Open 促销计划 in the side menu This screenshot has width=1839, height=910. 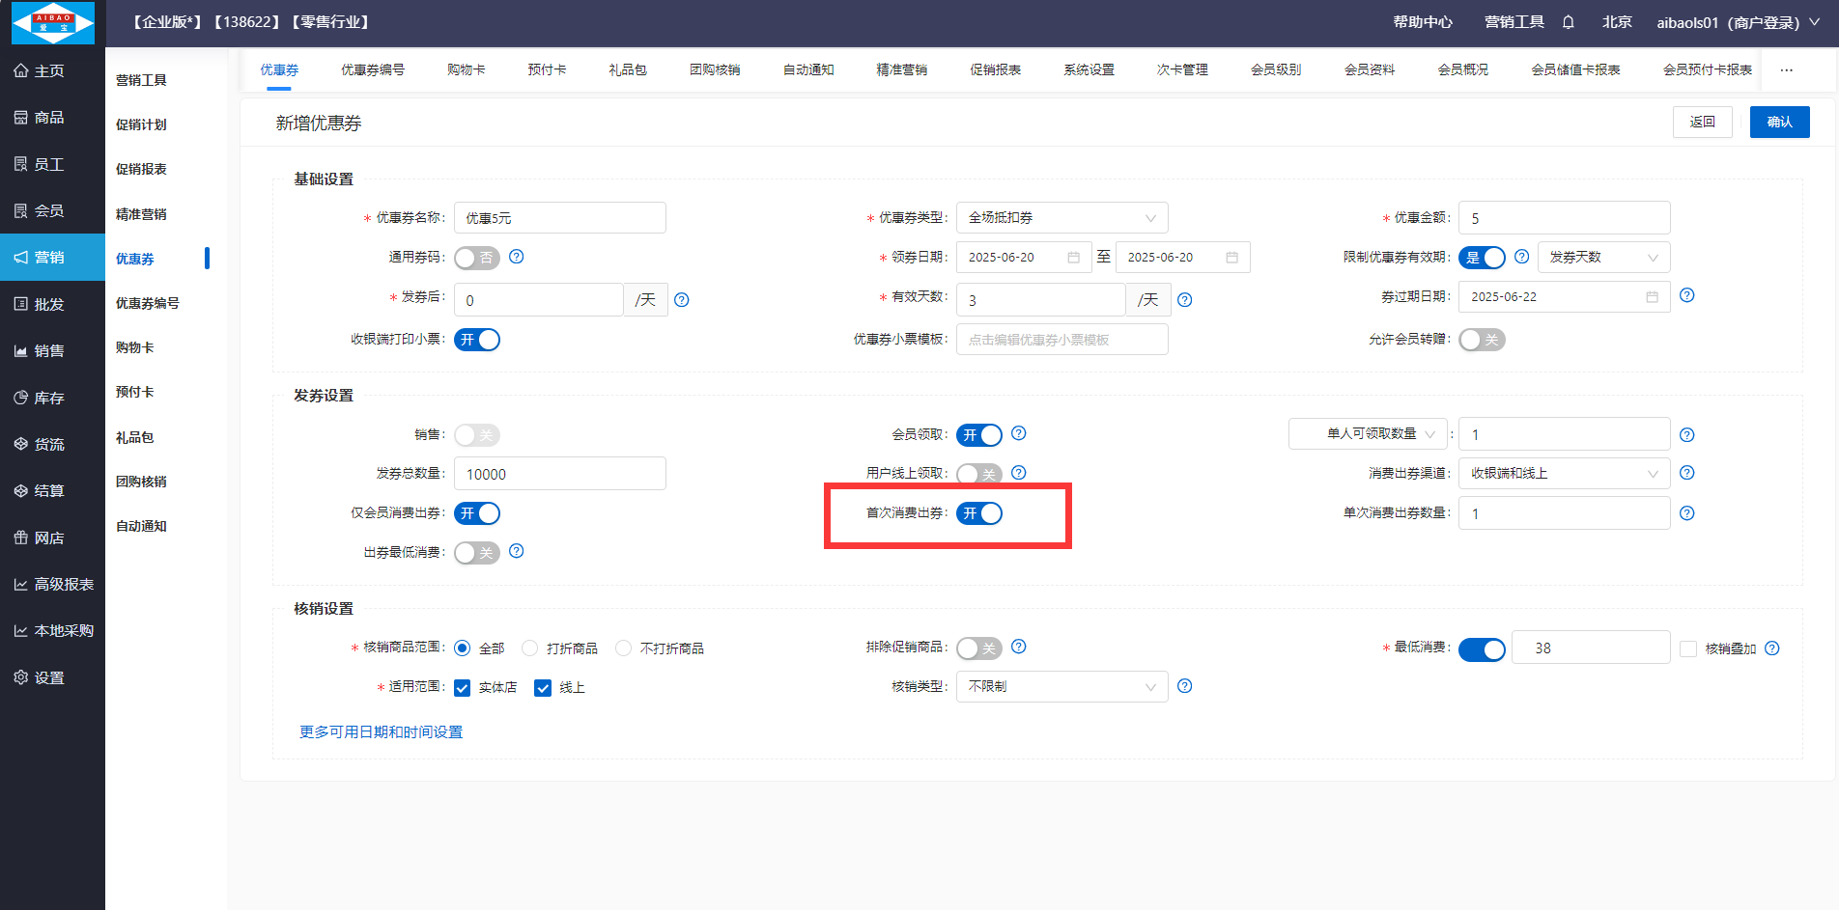(141, 124)
